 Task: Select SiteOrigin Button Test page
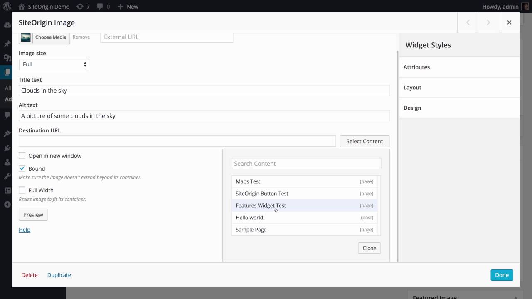pos(305,194)
